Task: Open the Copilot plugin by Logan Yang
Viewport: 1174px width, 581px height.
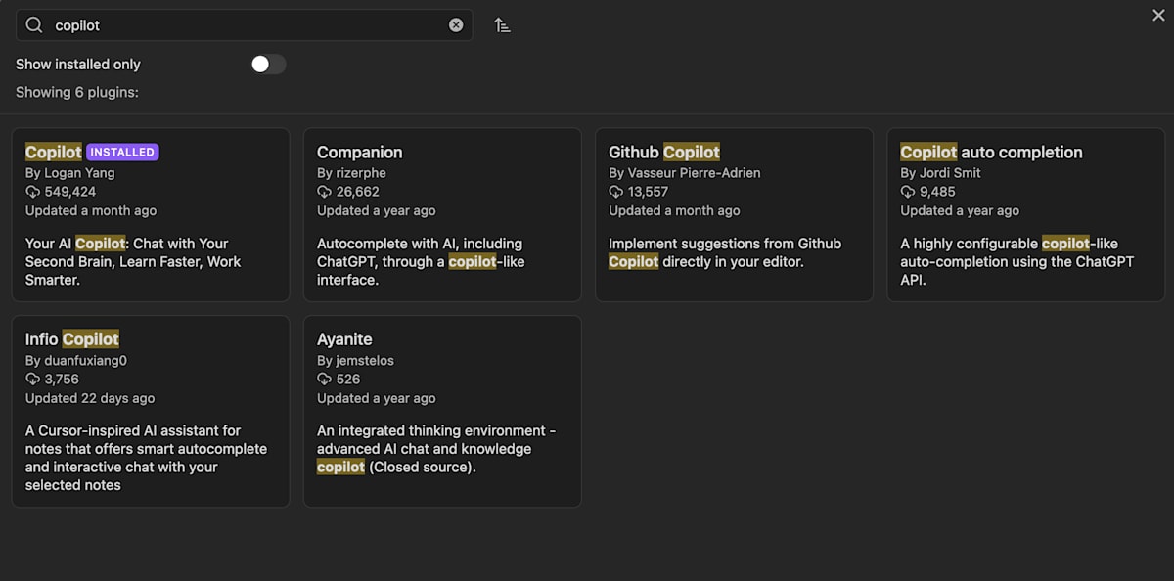Action: (151, 214)
